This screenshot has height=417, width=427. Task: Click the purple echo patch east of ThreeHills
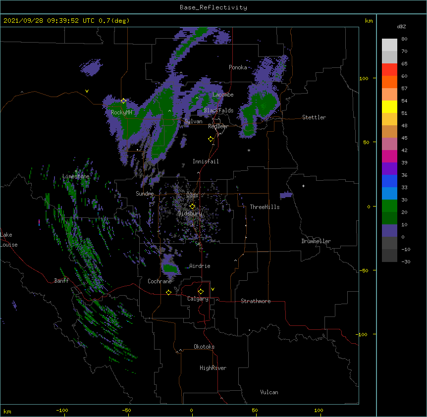[x=286, y=195]
